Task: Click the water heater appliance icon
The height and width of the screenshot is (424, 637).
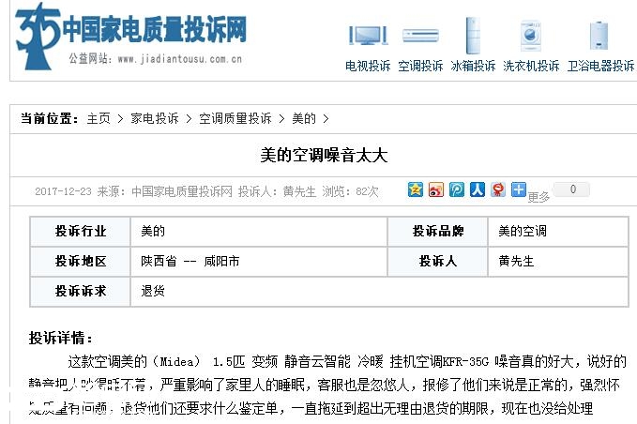Action: pyautogui.click(x=599, y=36)
